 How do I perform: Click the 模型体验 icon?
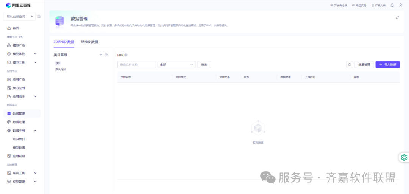click(x=9, y=54)
